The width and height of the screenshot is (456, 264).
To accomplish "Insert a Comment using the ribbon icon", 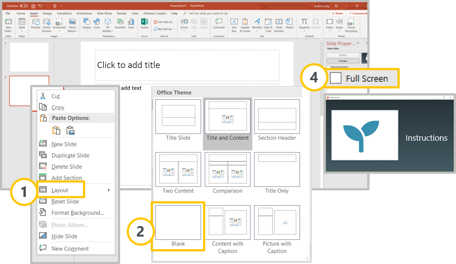I will (x=218, y=24).
